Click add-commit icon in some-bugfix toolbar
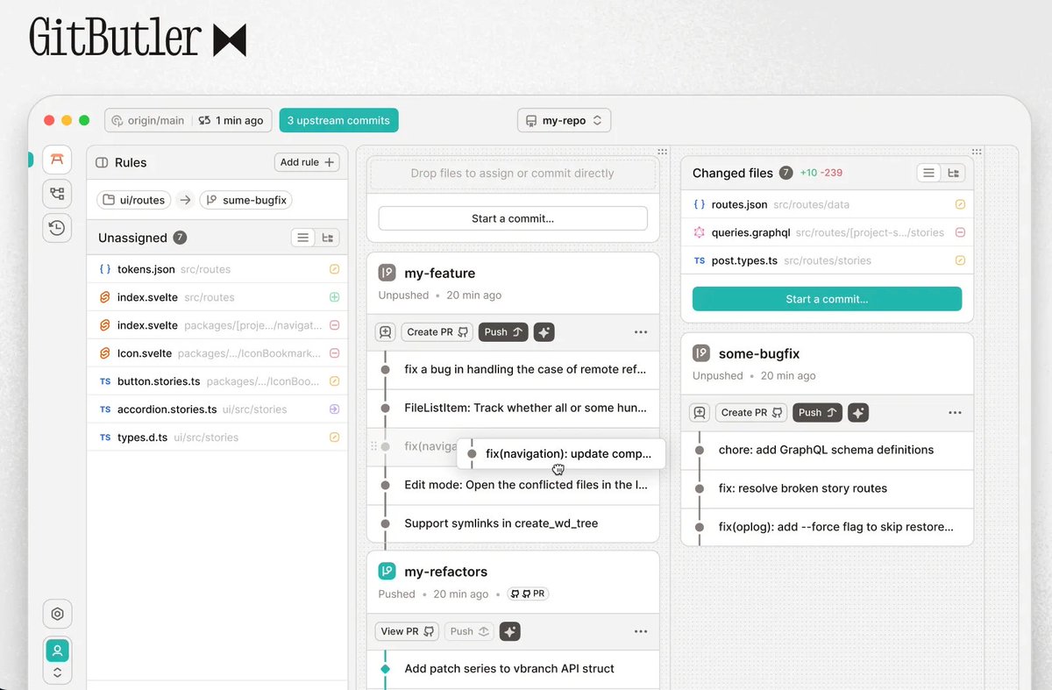Screen dimensions: 1052x690 point(700,413)
